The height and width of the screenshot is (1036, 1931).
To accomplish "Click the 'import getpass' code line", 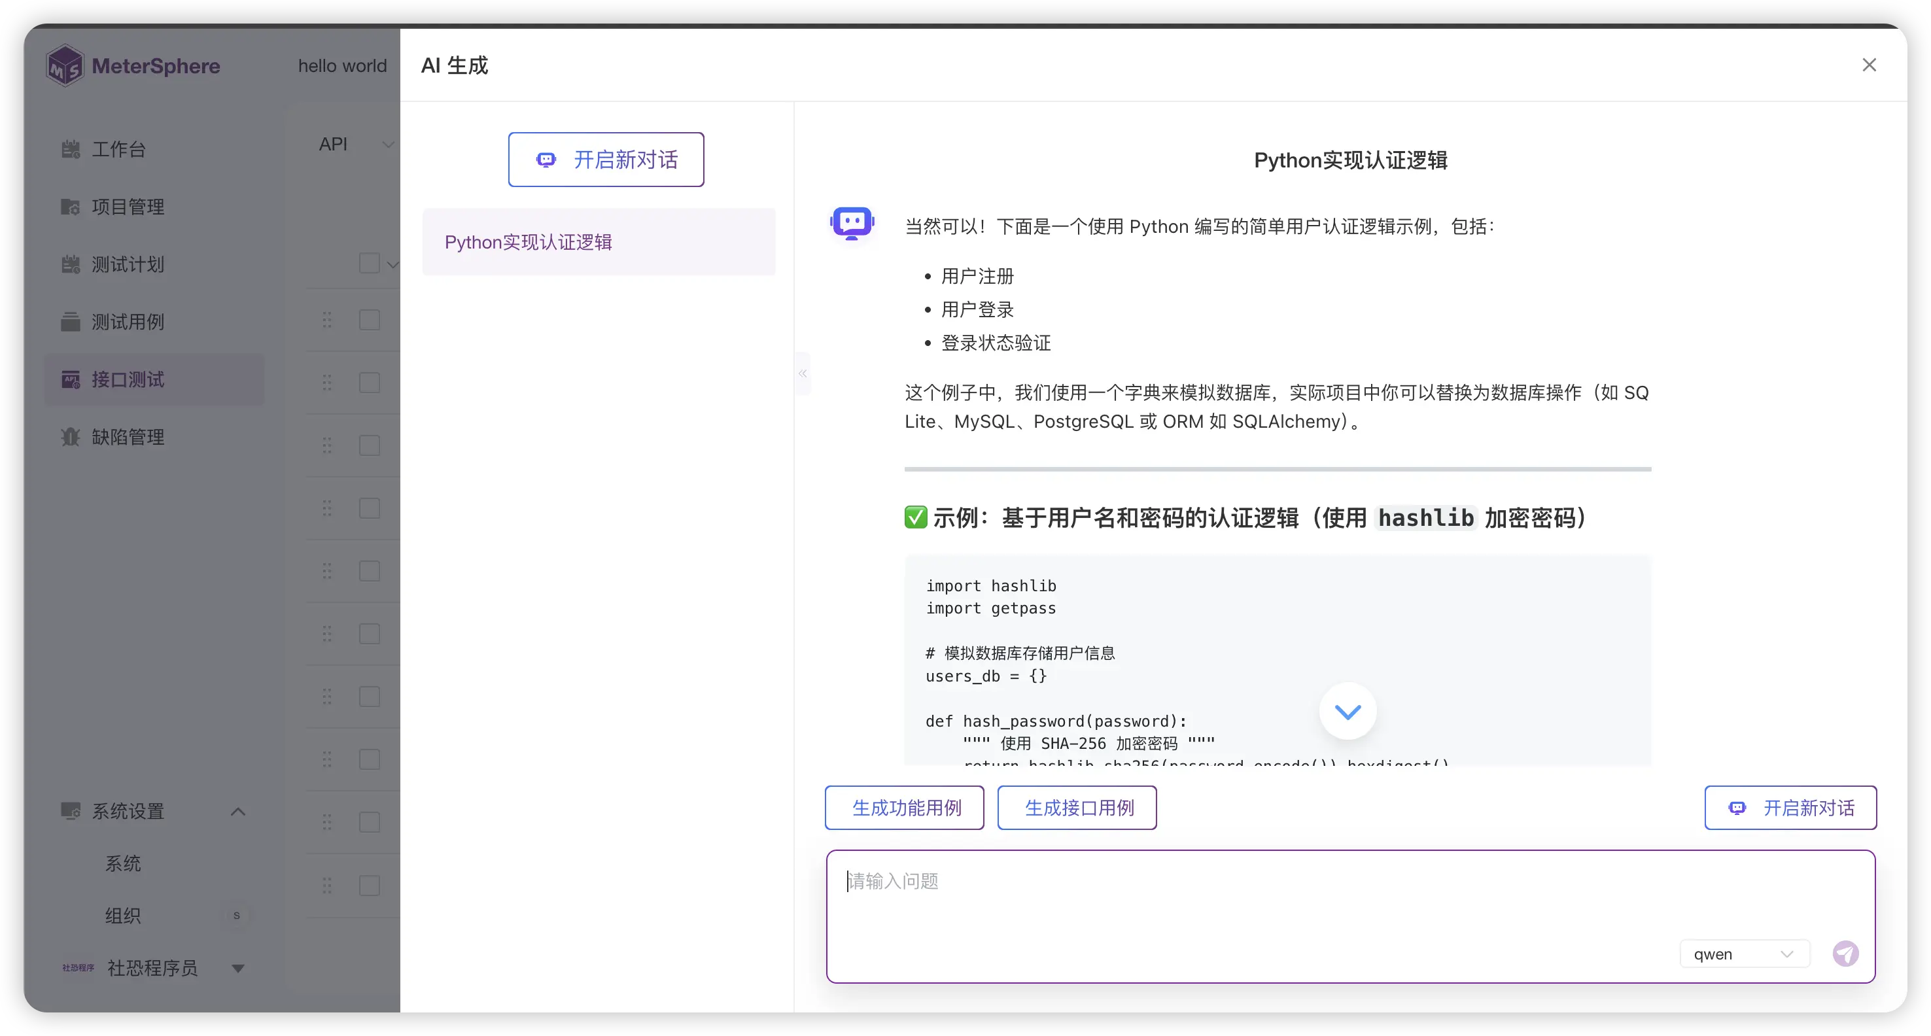I will coord(990,609).
